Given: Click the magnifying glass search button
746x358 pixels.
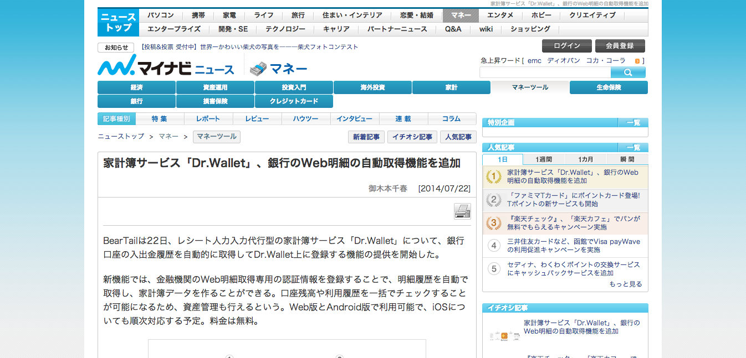Looking at the screenshot, I should point(628,72).
